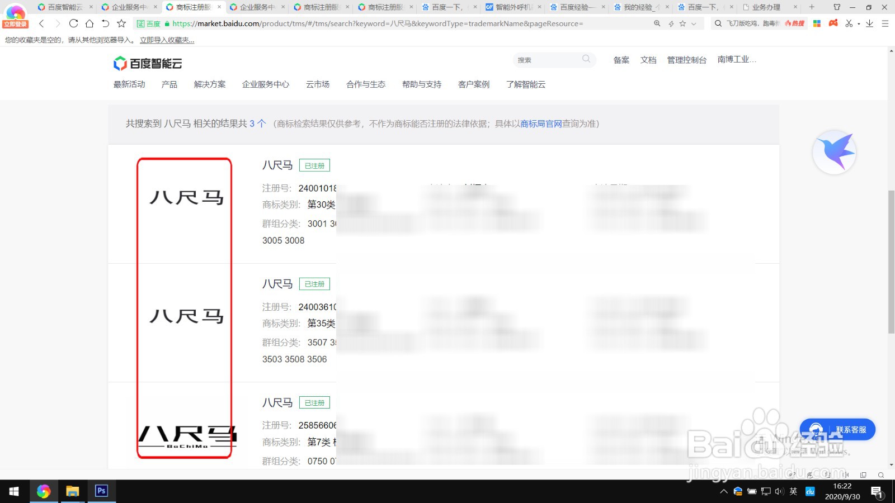Click the 联系客服 button
895x503 pixels.
837,429
